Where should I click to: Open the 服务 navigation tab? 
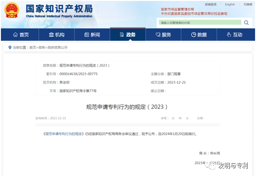(163, 34)
